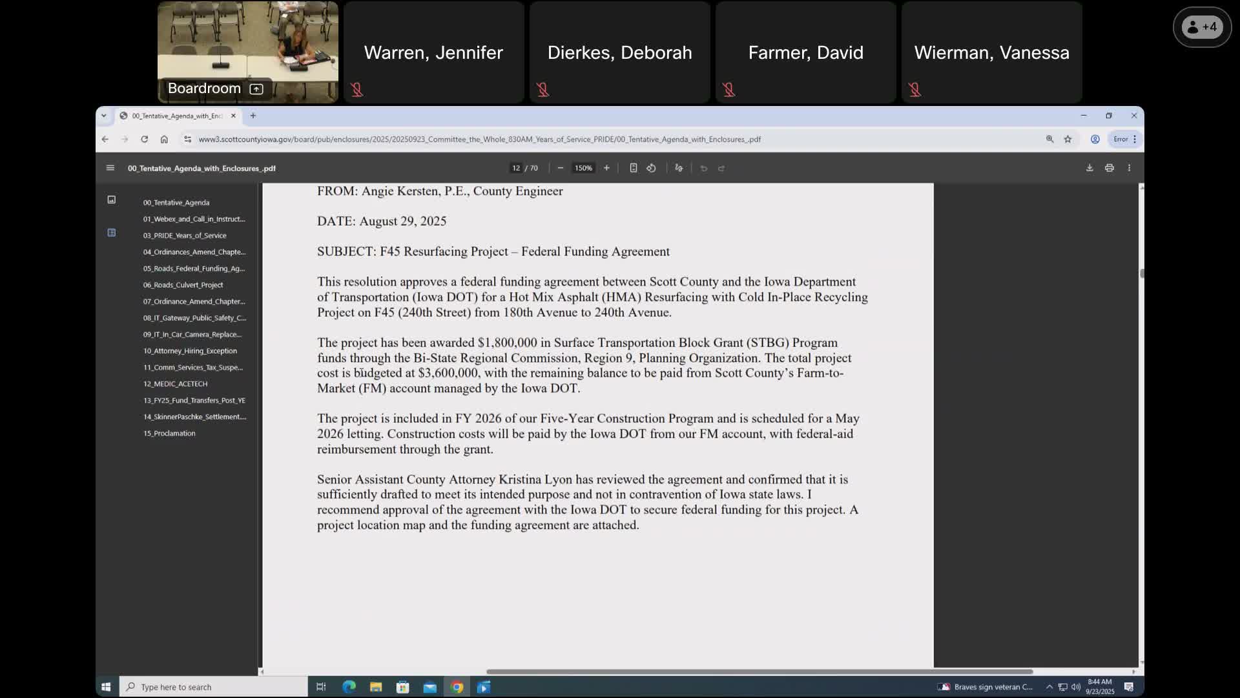Select 12_MEDIC_ACETECH in the outline

coord(176,384)
